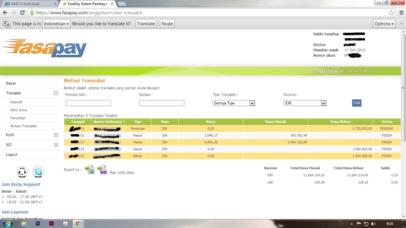Click the Action Center flag icon
This screenshot has width=406, height=228.
click(359, 224)
